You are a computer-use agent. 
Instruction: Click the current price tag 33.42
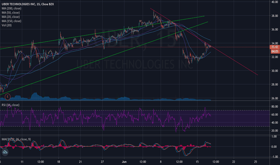tap(275, 47)
